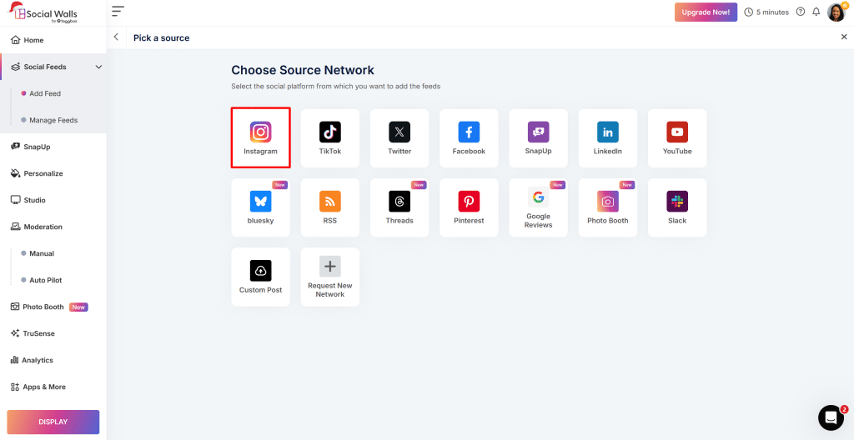This screenshot has width=854, height=440.
Task: Click the Choose Source Network heading
Action: [303, 70]
